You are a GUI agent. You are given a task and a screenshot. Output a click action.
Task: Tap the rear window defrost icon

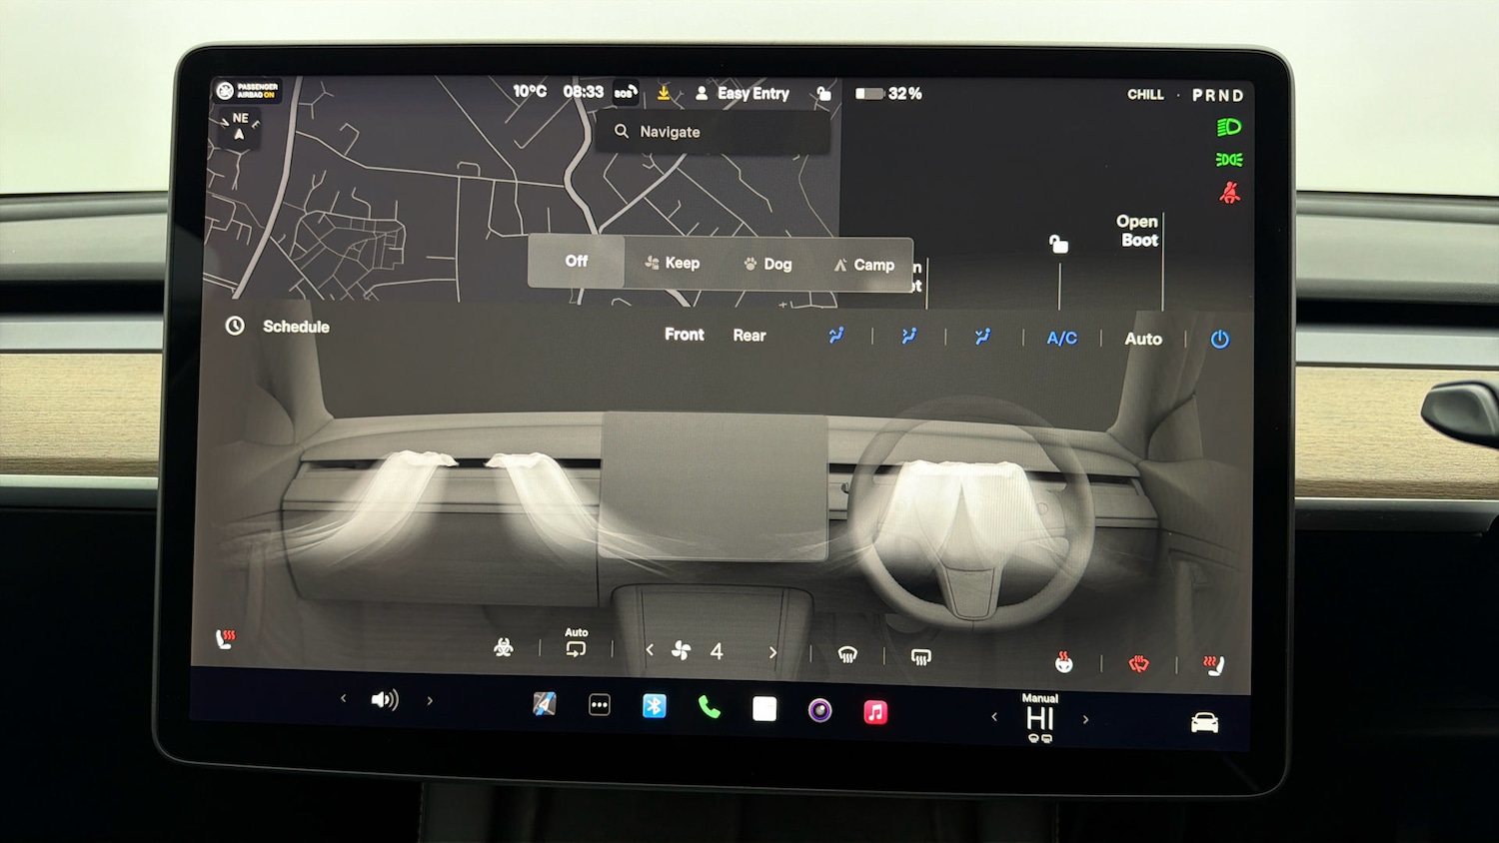click(920, 656)
